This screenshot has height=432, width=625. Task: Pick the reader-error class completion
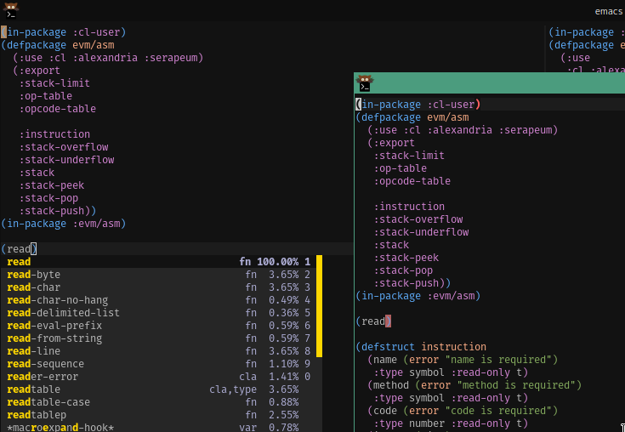(43, 377)
